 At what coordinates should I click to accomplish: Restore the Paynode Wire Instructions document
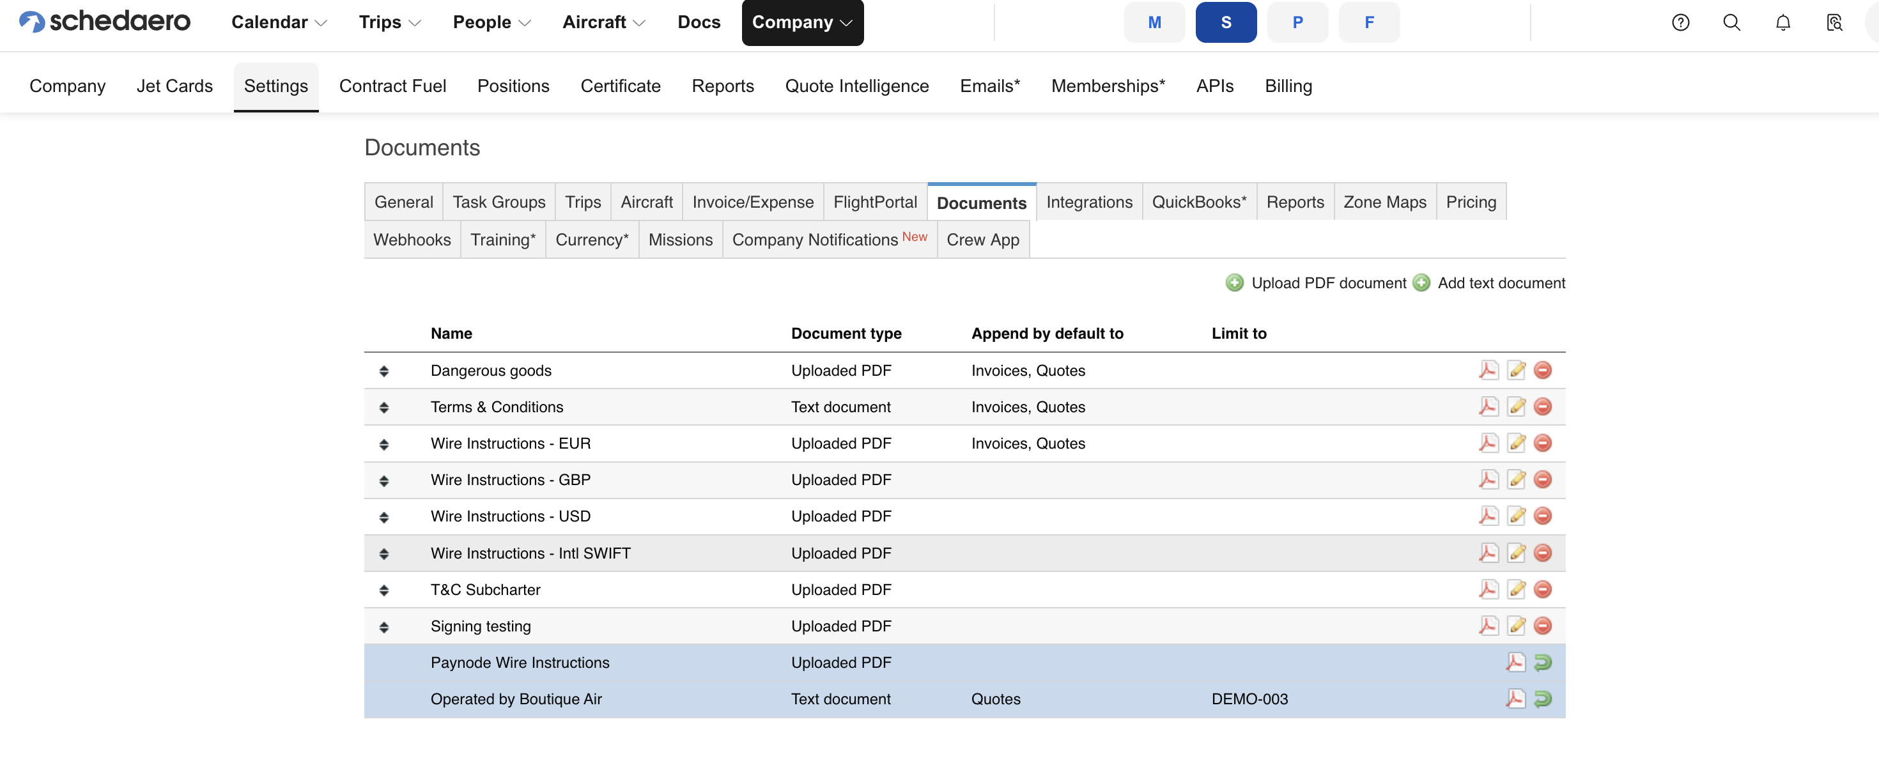[x=1543, y=663]
